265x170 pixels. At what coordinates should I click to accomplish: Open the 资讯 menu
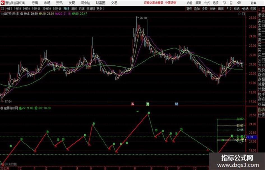[59, 3]
